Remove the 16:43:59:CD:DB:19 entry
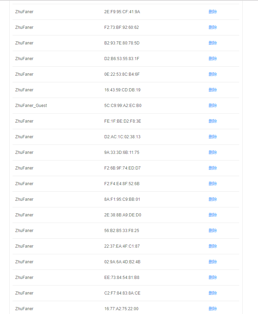The height and width of the screenshot is (314, 258). (212, 90)
